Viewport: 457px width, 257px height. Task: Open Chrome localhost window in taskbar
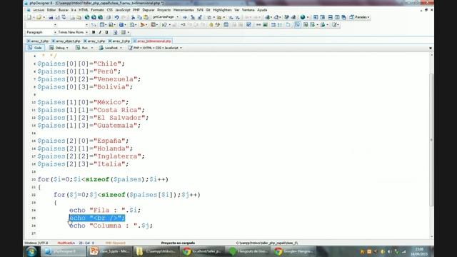coord(202,251)
